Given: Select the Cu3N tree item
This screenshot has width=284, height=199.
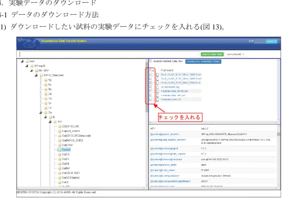Looking at the screenshot, I should click(x=65, y=164).
